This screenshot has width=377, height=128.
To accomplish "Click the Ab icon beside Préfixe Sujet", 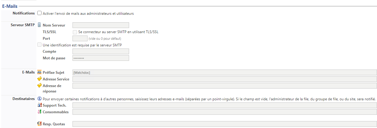I will coord(39,72).
